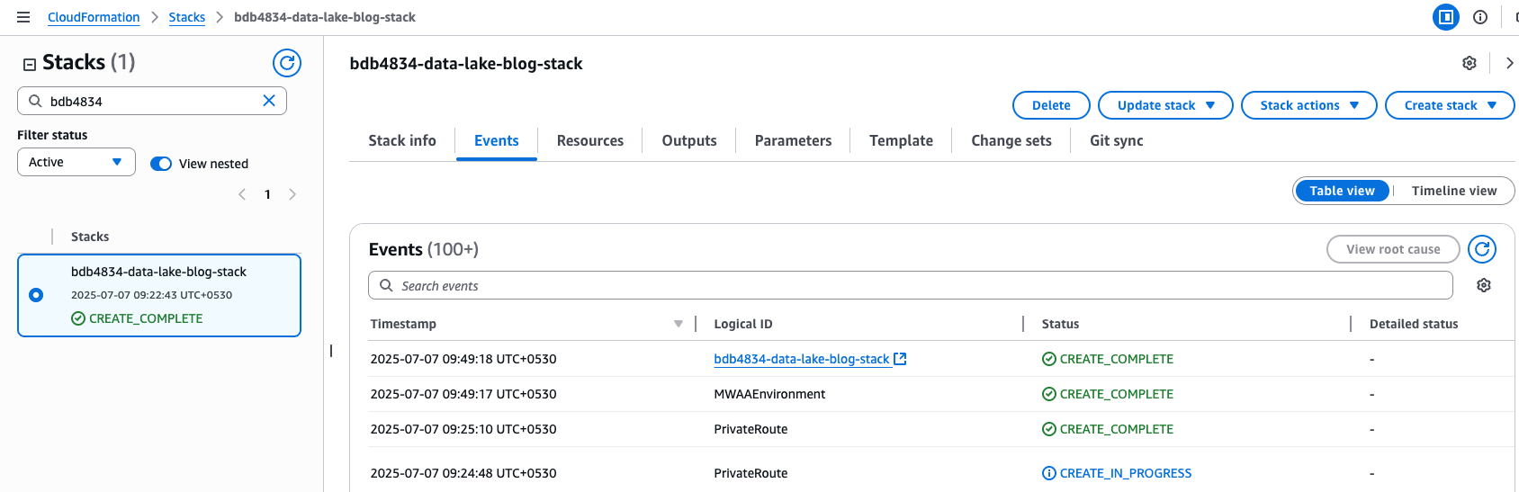Viewport: 1519px width, 492px height.
Task: Collapse the Stacks side panel
Action: coord(30,64)
